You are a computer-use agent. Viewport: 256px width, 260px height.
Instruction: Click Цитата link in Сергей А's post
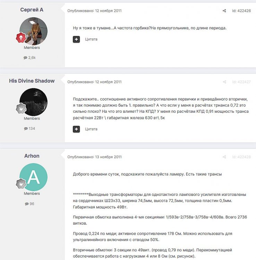pos(91,39)
